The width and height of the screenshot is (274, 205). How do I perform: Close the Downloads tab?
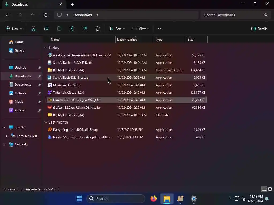[x=61, y=4]
